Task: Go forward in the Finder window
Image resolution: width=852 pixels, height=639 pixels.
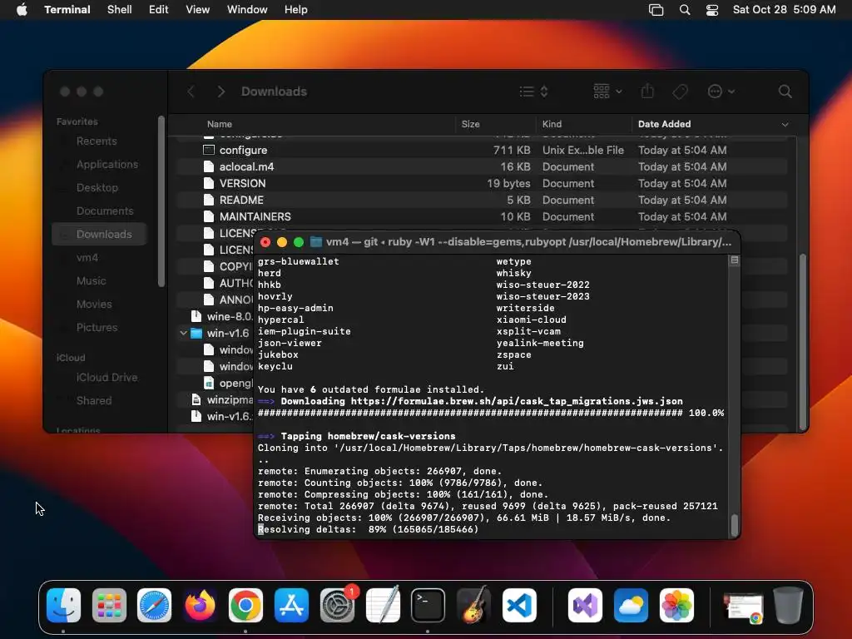Action: [220, 92]
